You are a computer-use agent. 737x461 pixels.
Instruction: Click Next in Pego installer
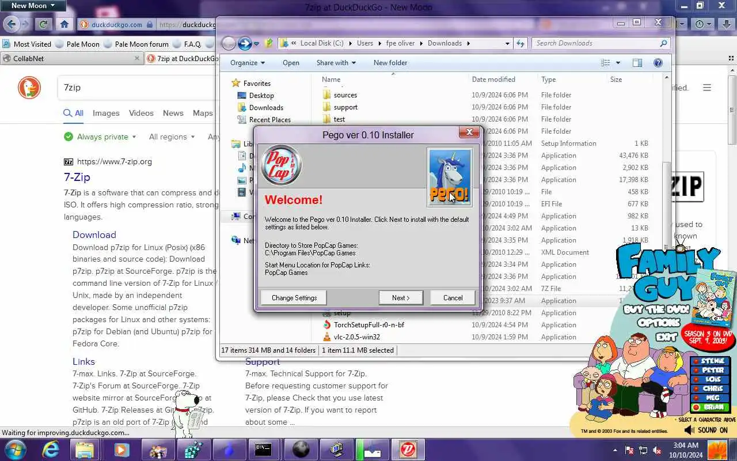coord(401,298)
